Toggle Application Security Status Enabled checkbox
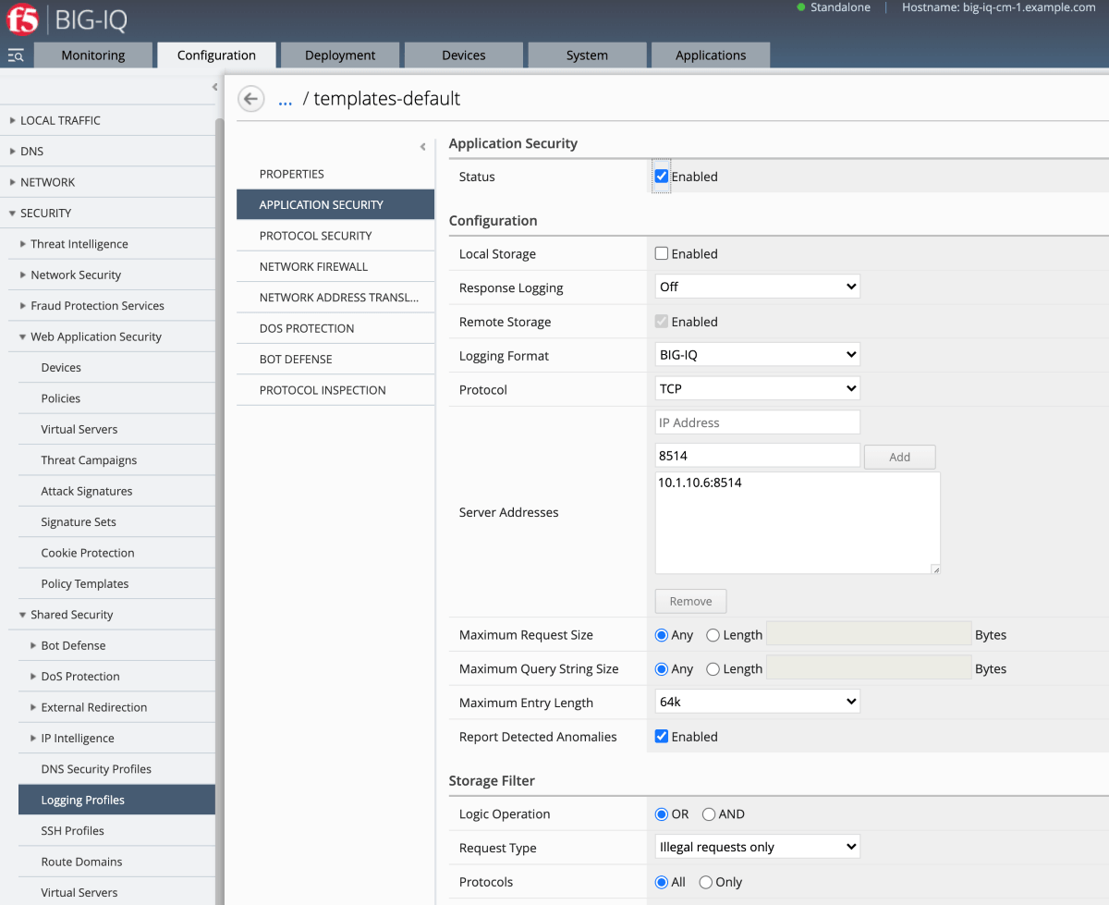Screen dimensions: 1109x905 pos(661,176)
